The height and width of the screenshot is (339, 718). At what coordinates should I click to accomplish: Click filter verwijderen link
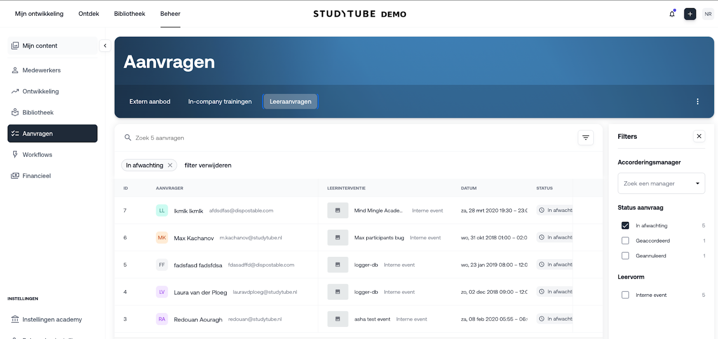click(x=208, y=165)
